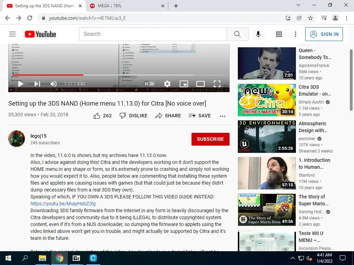Focus the YouTube search field

(x=153, y=34)
